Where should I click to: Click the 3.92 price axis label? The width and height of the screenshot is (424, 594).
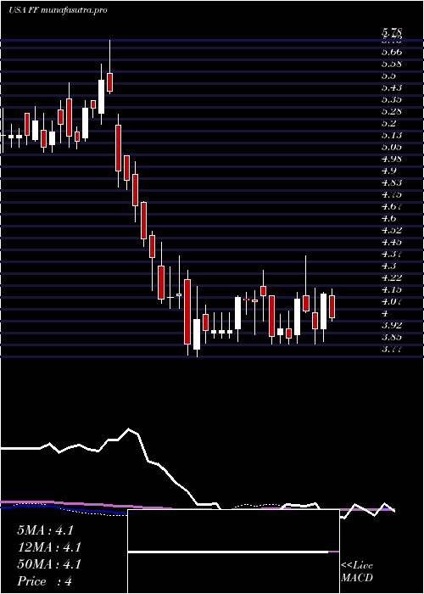[392, 325]
